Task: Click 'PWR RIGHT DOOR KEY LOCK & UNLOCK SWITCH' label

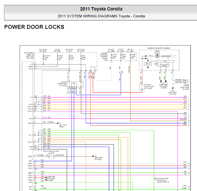Action: 163,180
